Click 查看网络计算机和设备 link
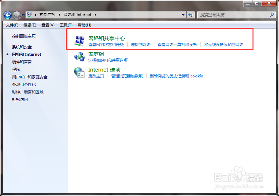This screenshot has width=279, height=196. coord(177,45)
